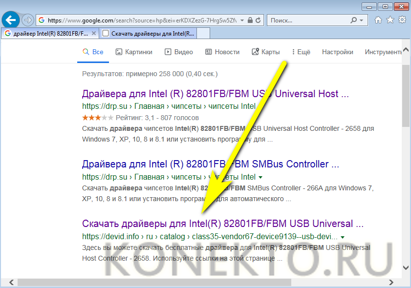Open Favorites star icon
This screenshot has width=411, height=288.
coord(390,20)
